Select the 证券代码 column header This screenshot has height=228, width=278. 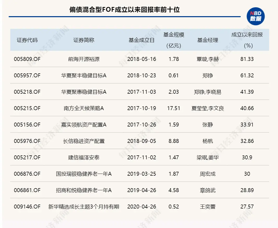(27, 40)
